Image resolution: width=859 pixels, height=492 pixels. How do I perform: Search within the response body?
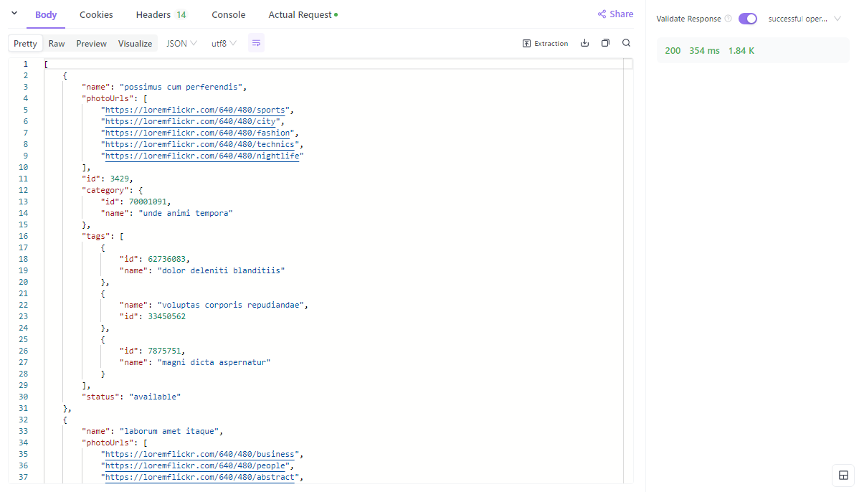tap(626, 43)
